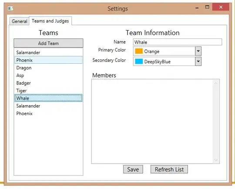Click the Members scrollbar up arrow
This screenshot has height=189, width=235.
pos(216,83)
